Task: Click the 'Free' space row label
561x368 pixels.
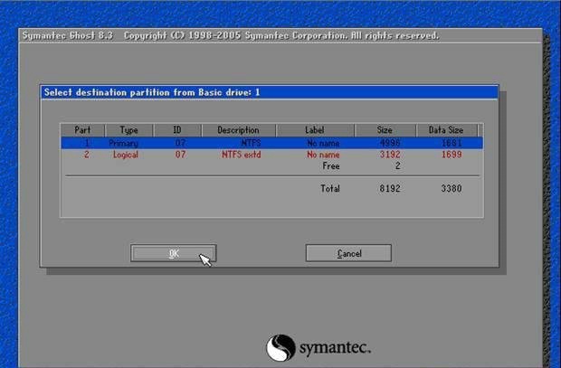Action: click(x=331, y=166)
